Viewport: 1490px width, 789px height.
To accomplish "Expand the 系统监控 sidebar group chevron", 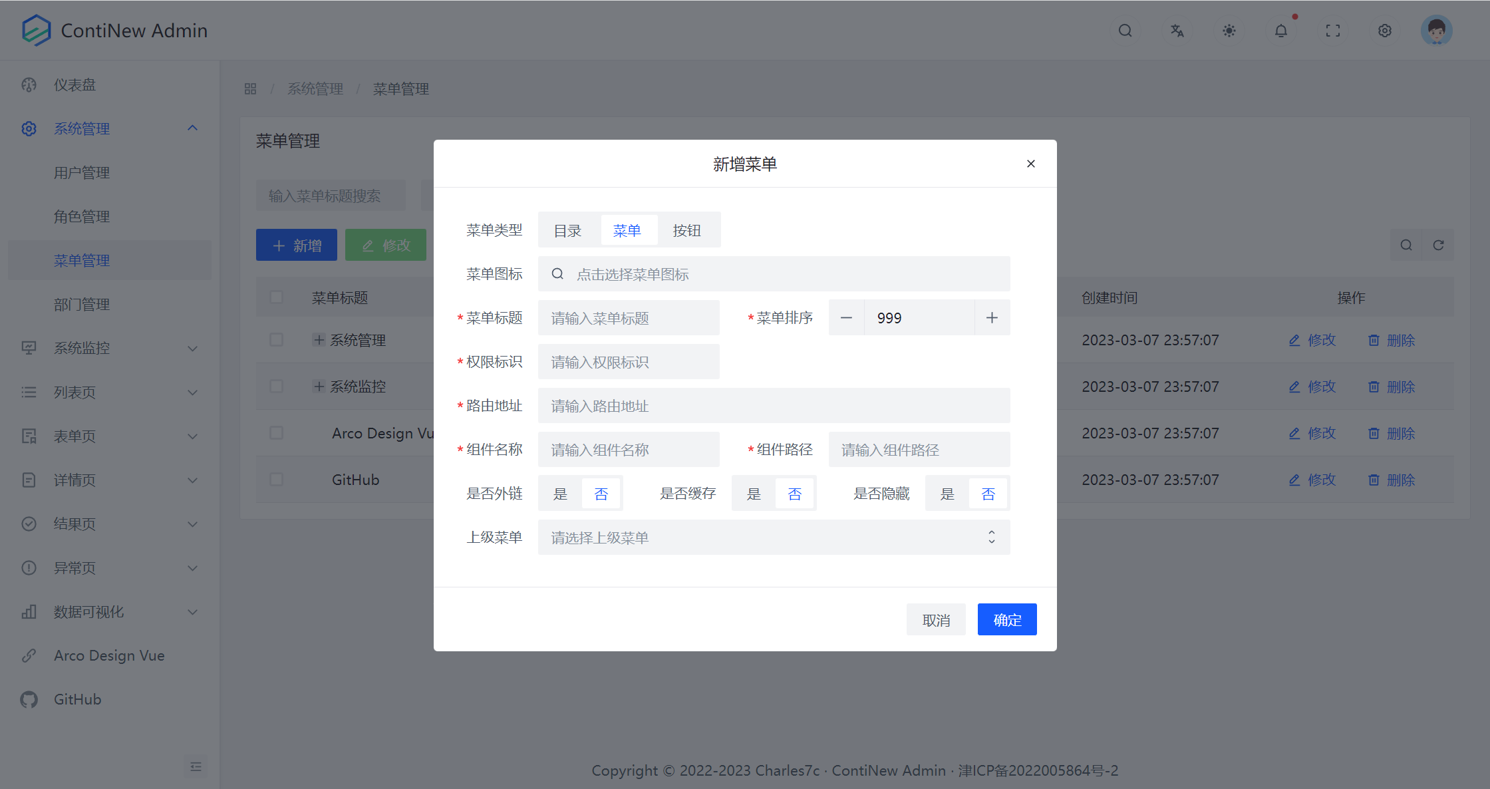I will 193,348.
